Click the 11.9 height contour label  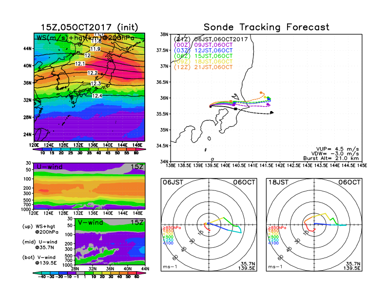click(x=95, y=49)
